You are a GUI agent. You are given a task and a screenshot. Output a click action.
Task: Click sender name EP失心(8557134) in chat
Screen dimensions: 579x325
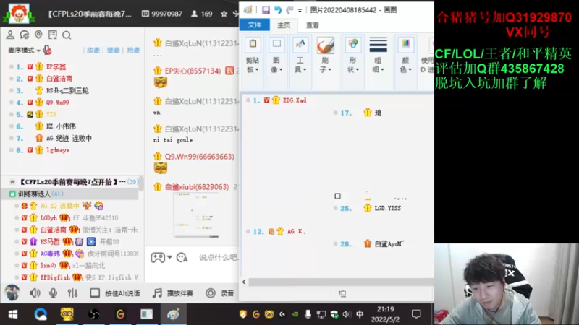[x=193, y=71]
